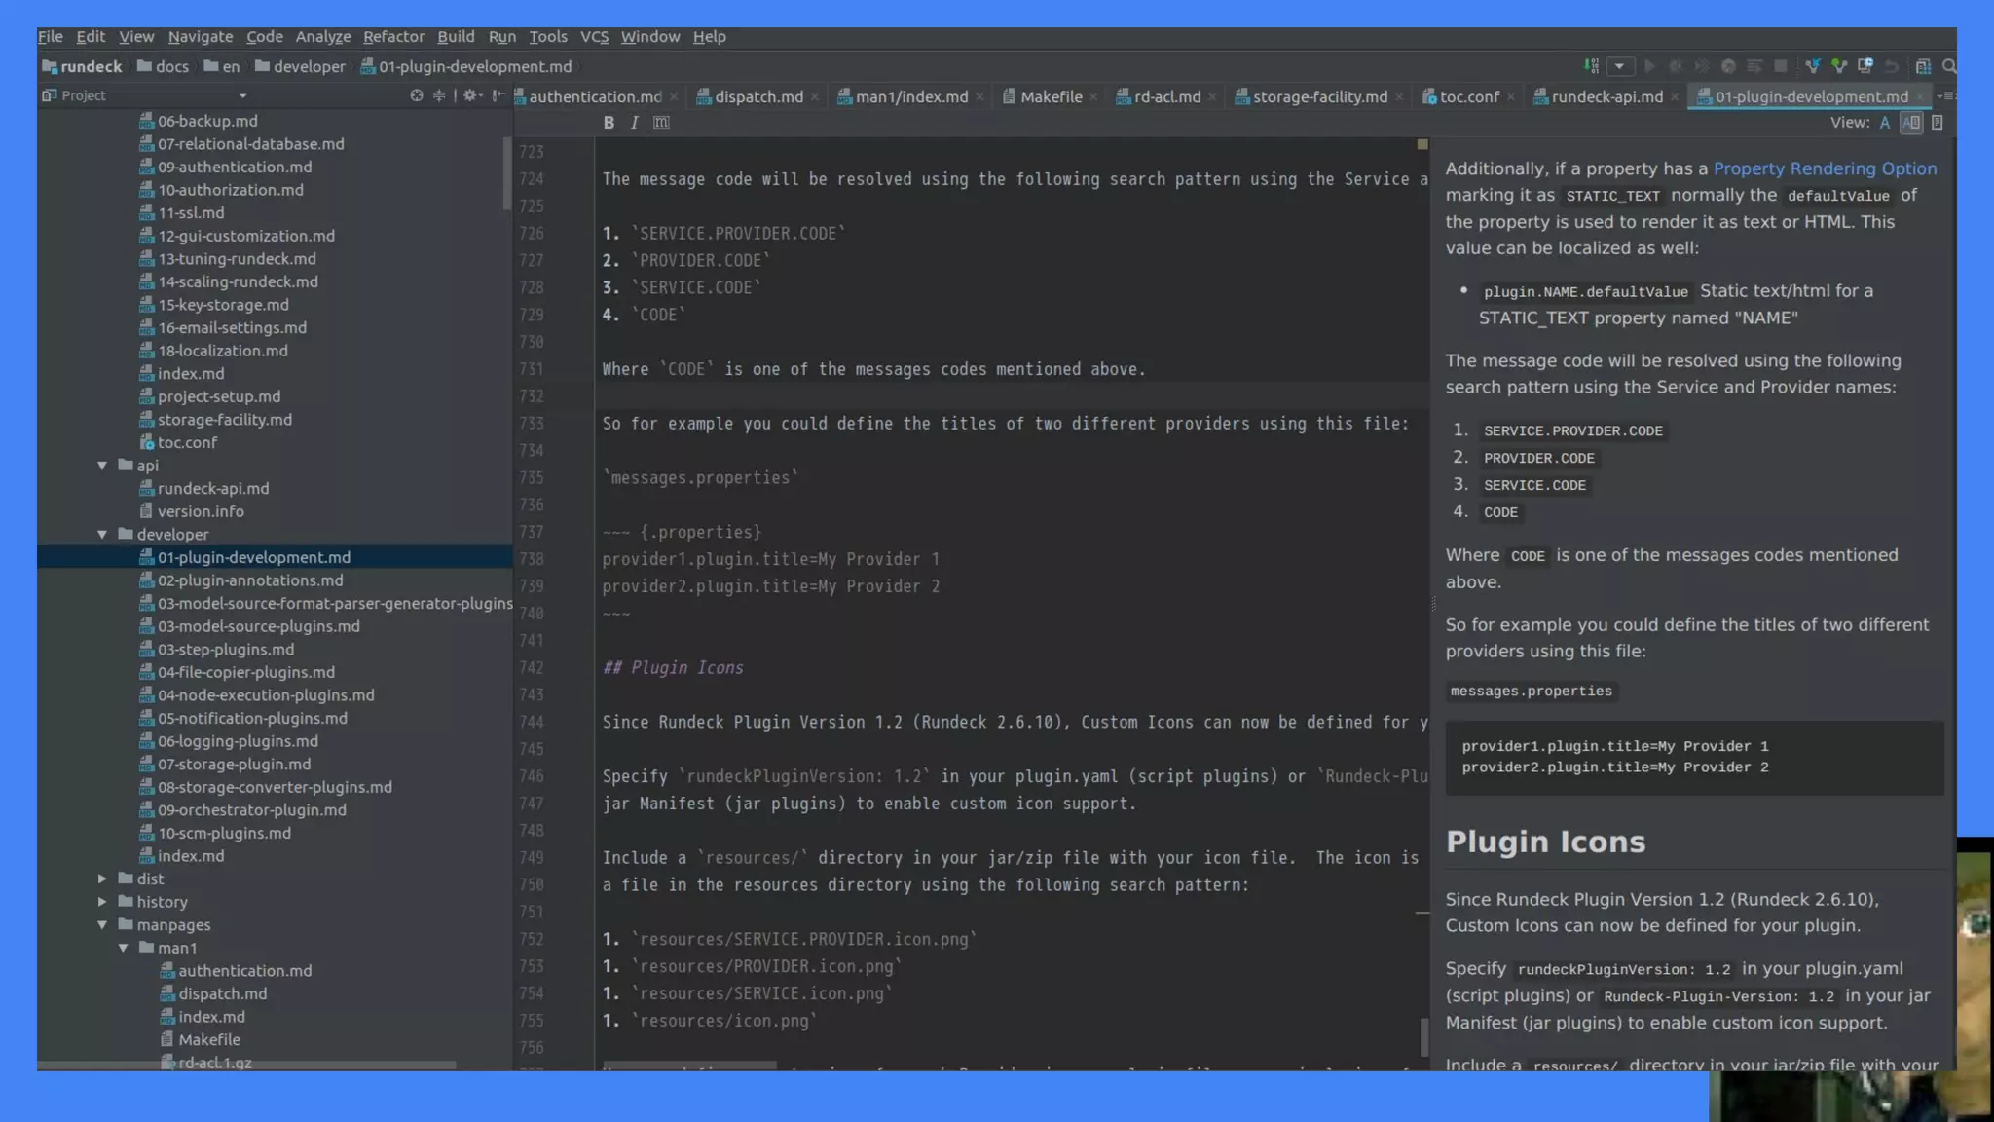Expand the dist folder

click(x=102, y=879)
